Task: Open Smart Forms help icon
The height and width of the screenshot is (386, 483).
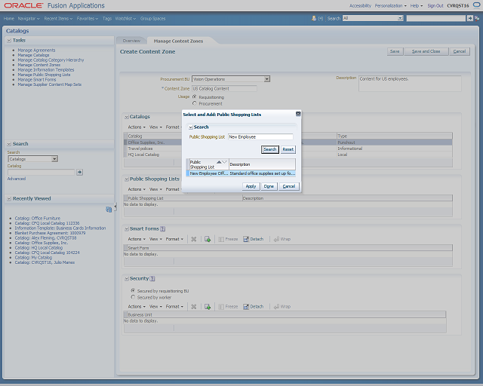Action: pos(163,228)
